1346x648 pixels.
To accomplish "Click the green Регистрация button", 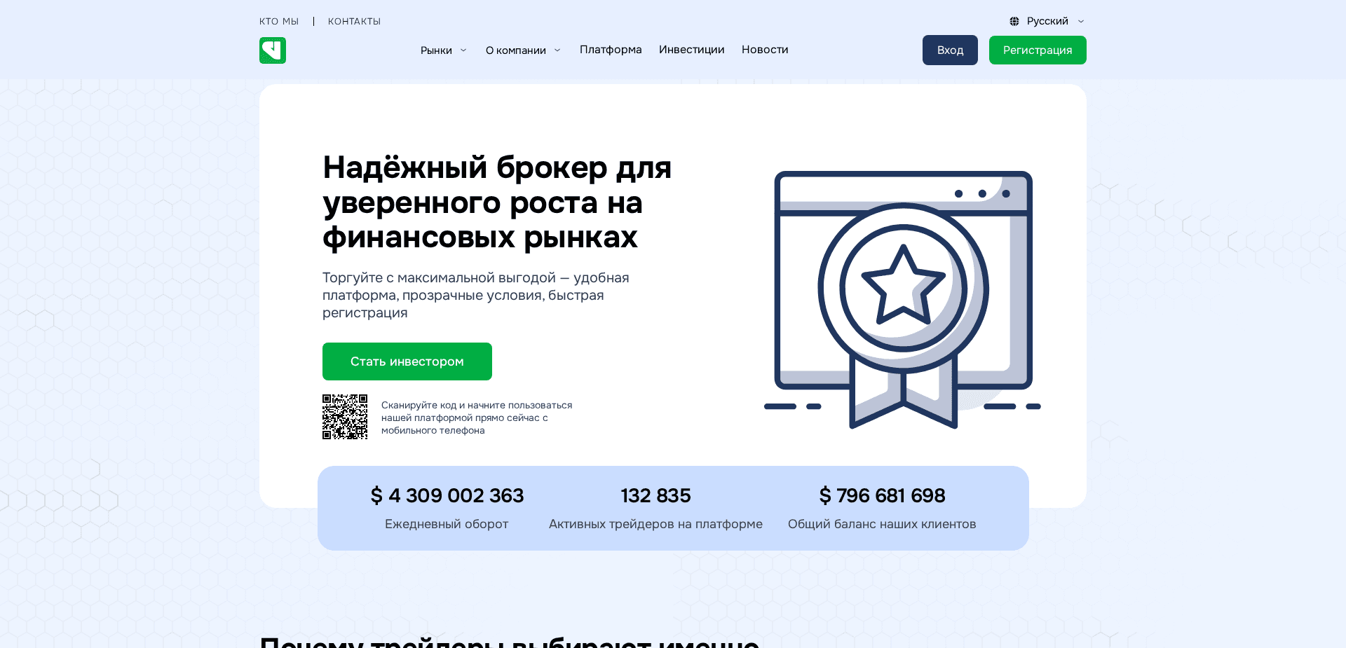I will 1038,50.
